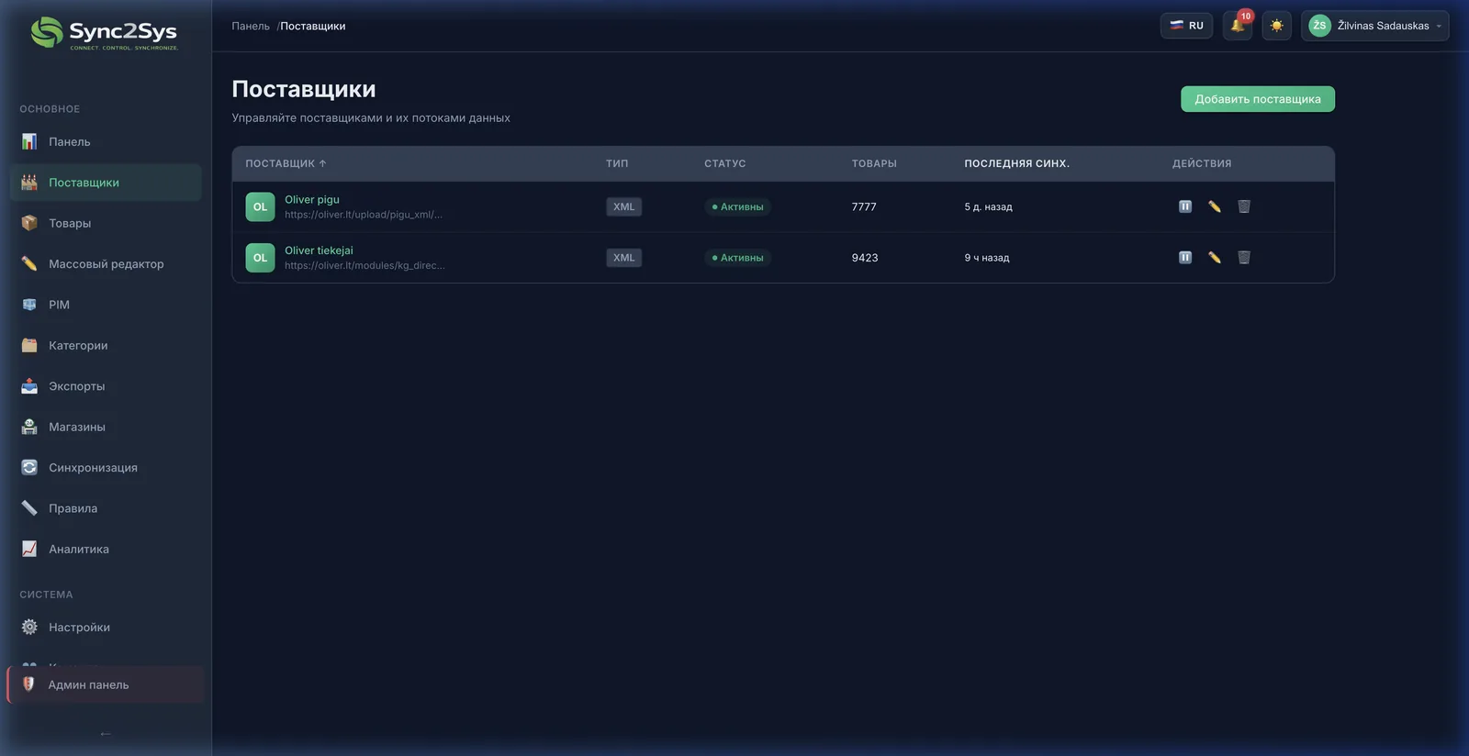1469x756 pixels.
Task: Collapse the sidebar with arrow
Action: click(x=106, y=733)
